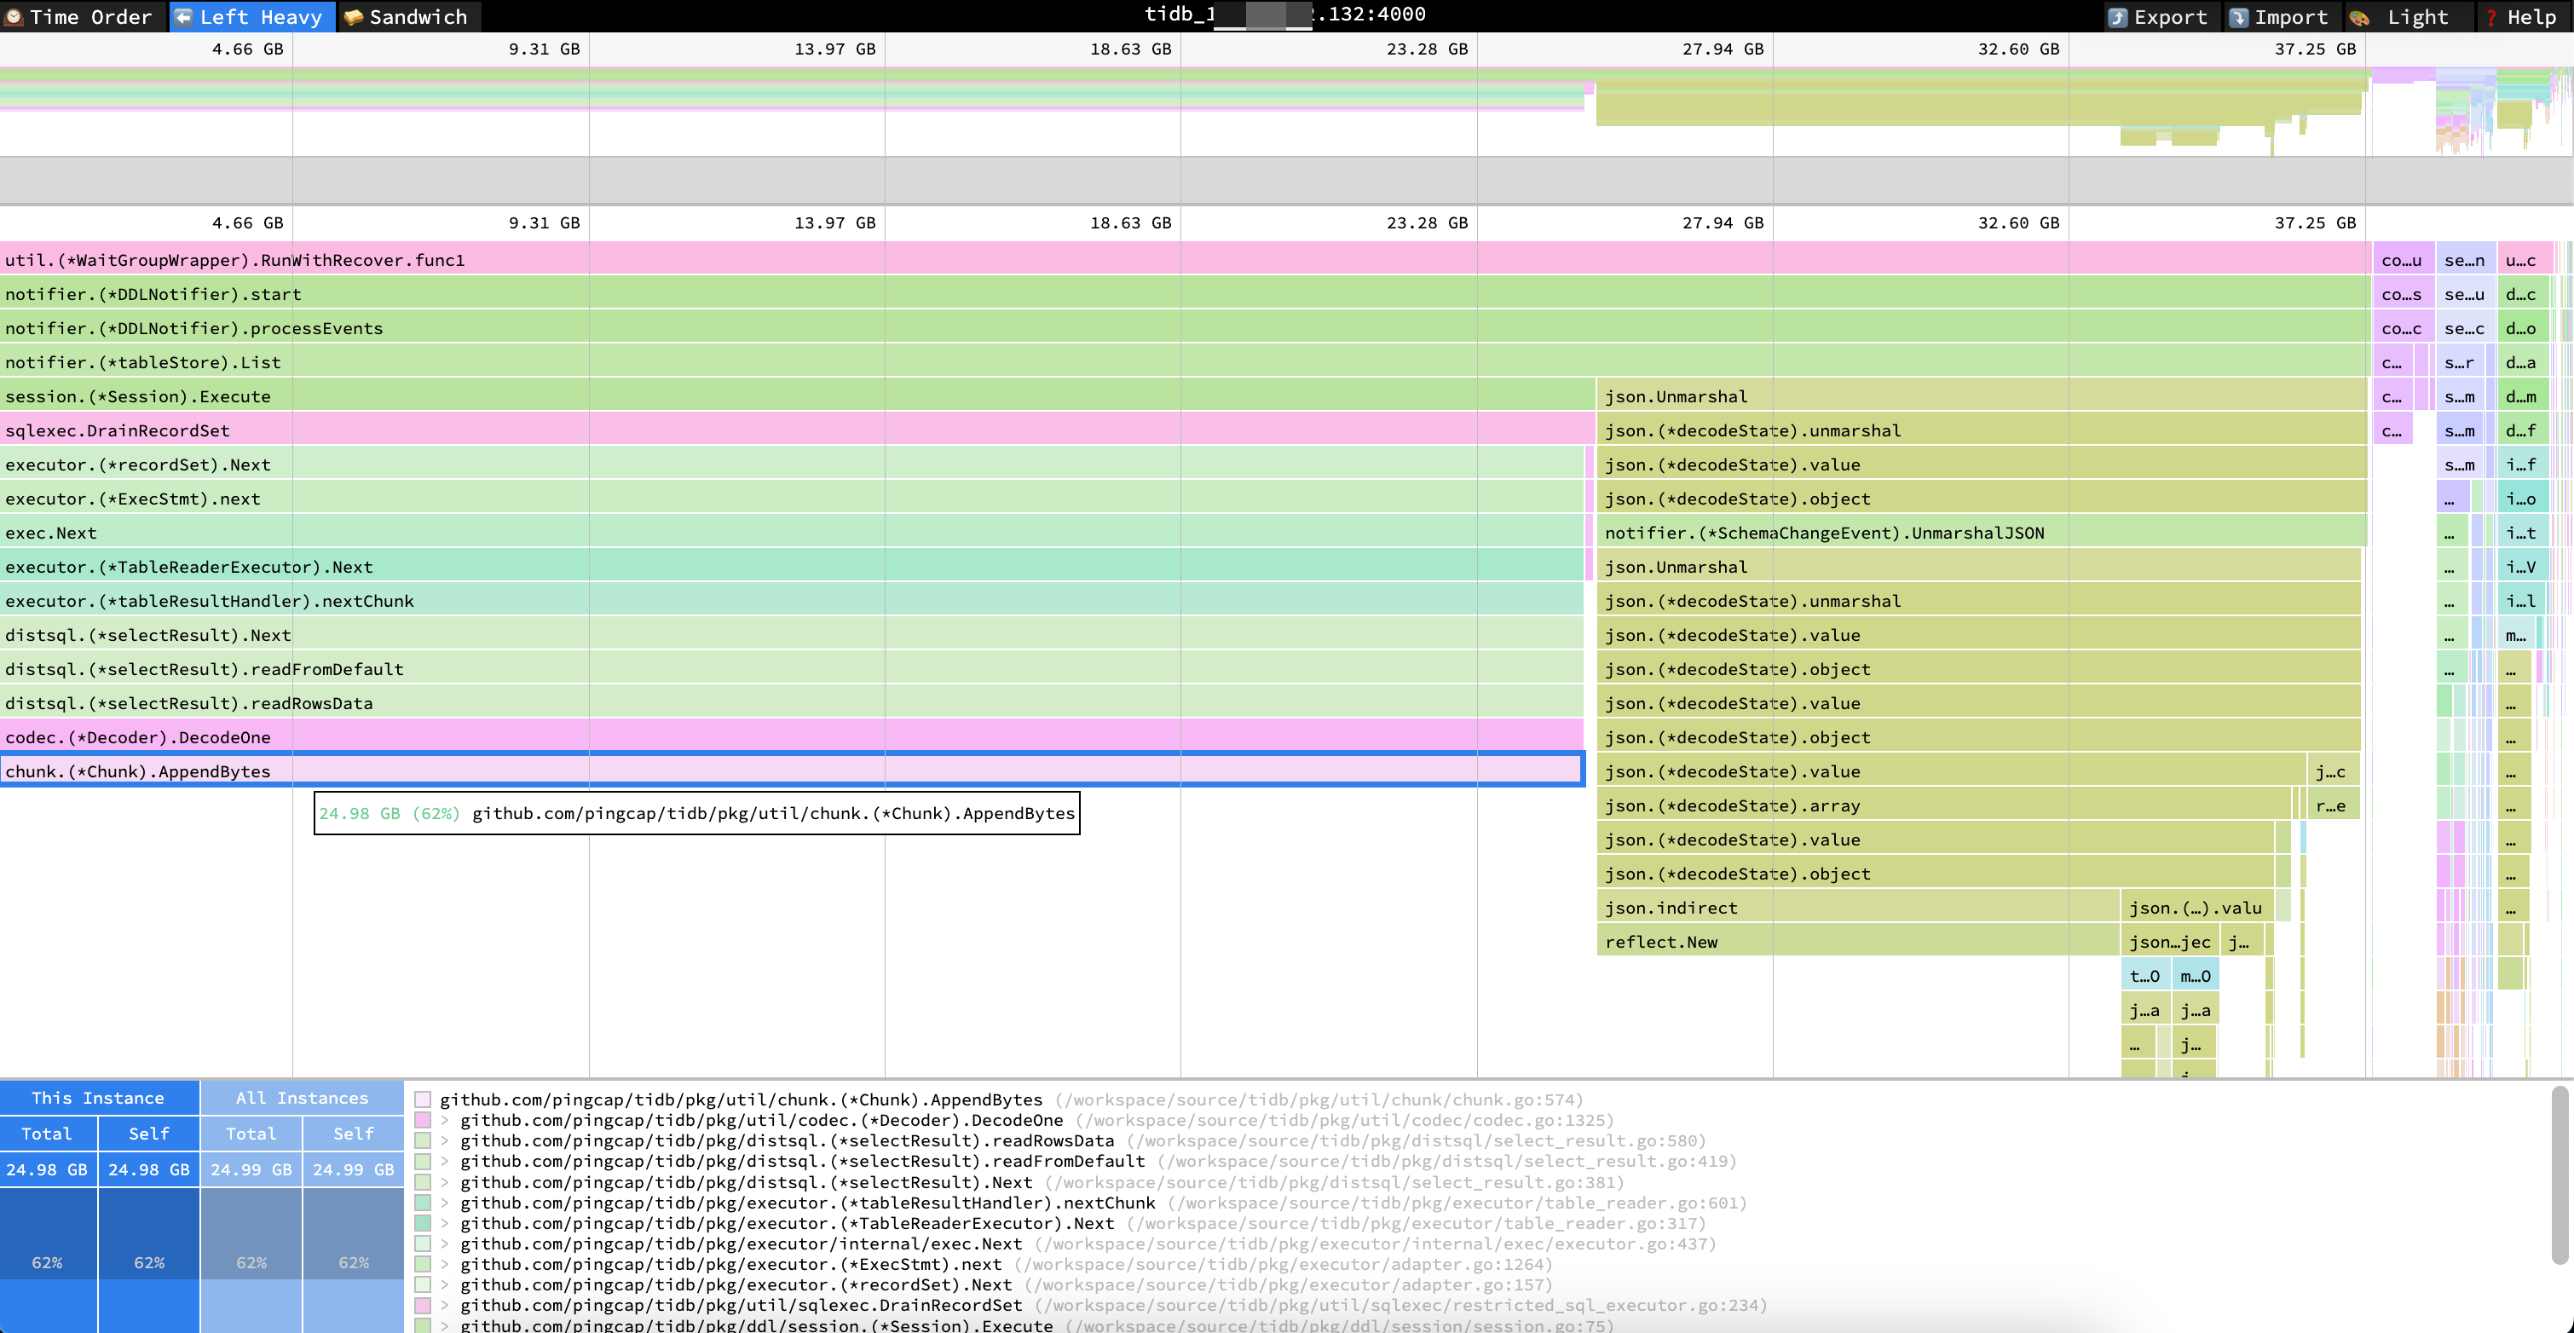Viewport: 2574px width, 1333px height.
Task: Expand executor.(*TableReaderExecutor).Next stack entry
Action: 446,1223
